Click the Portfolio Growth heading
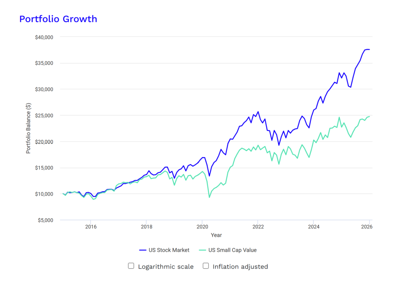 click(58, 19)
